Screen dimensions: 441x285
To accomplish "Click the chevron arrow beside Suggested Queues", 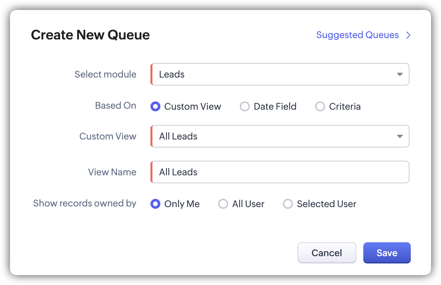I will tap(408, 35).
